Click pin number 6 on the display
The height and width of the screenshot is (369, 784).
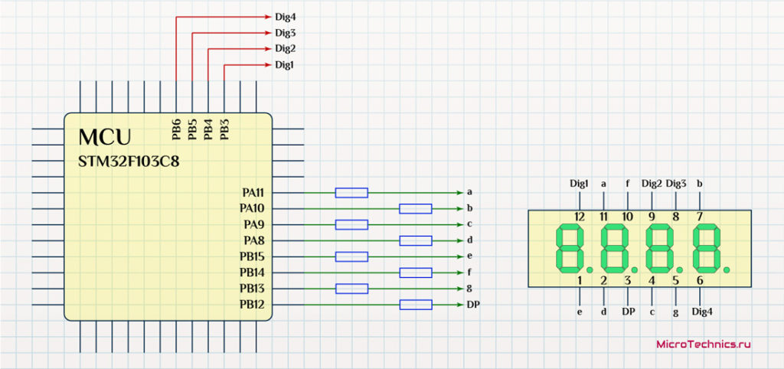point(700,280)
